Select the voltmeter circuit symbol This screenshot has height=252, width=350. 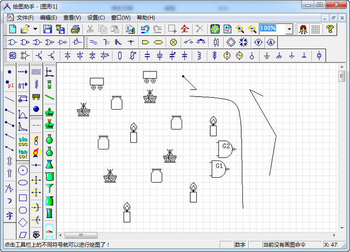tap(258, 42)
